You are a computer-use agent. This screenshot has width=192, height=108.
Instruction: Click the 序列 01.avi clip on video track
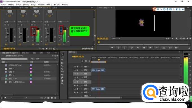(x=98, y=70)
